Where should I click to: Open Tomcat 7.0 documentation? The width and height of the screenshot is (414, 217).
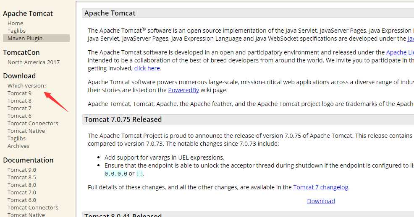[22, 193]
